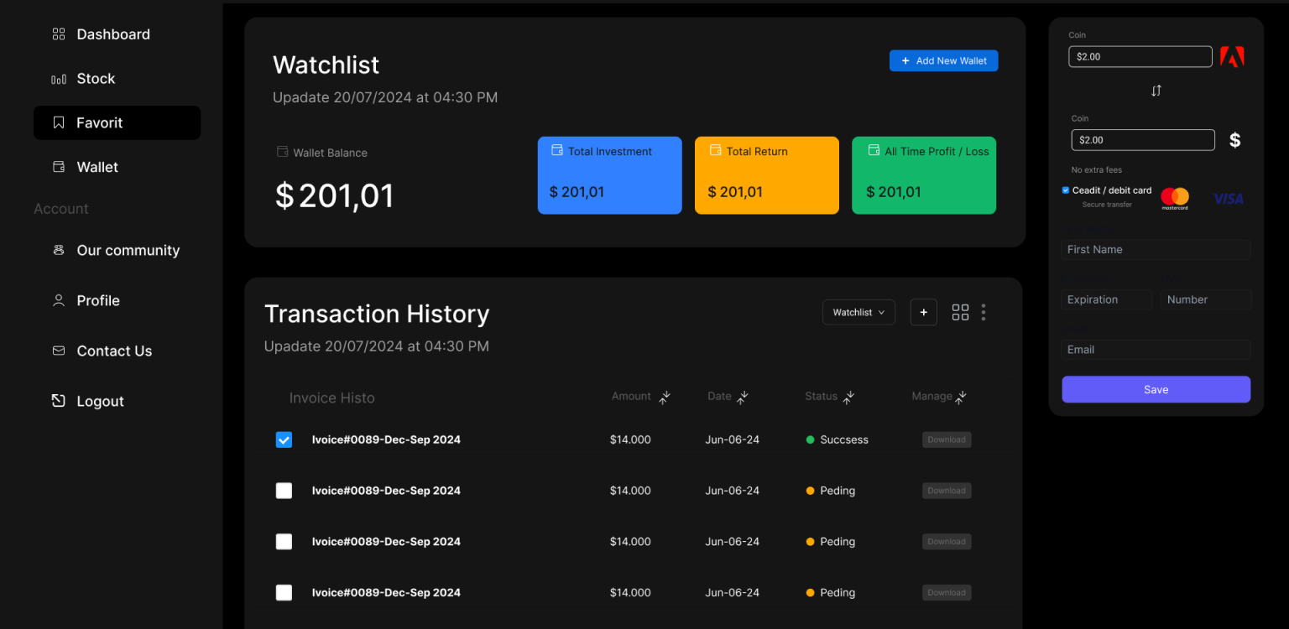Click the $ 201,01 wallet balance amount
The width and height of the screenshot is (1289, 629).
[335, 195]
